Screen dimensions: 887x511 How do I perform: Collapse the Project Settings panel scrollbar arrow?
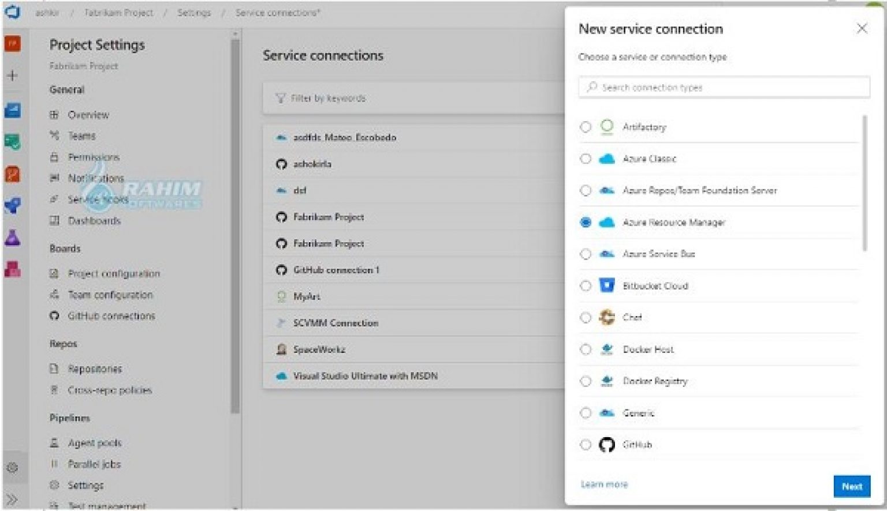tap(234, 35)
